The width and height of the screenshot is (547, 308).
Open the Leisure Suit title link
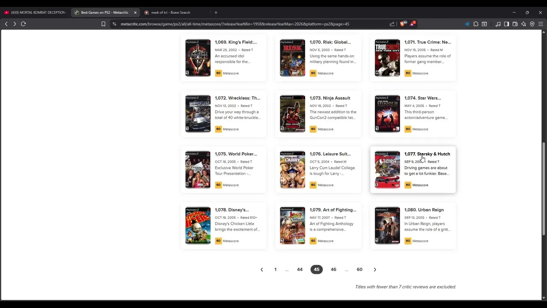pos(330,154)
